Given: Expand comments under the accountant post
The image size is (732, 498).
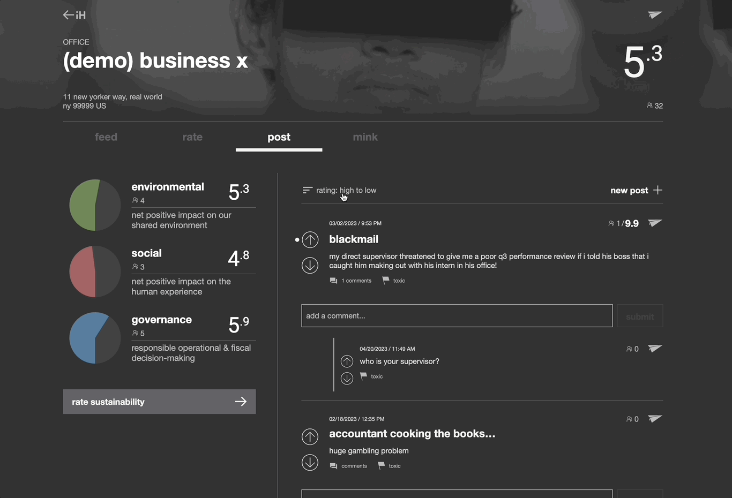Looking at the screenshot, I should 349,466.
